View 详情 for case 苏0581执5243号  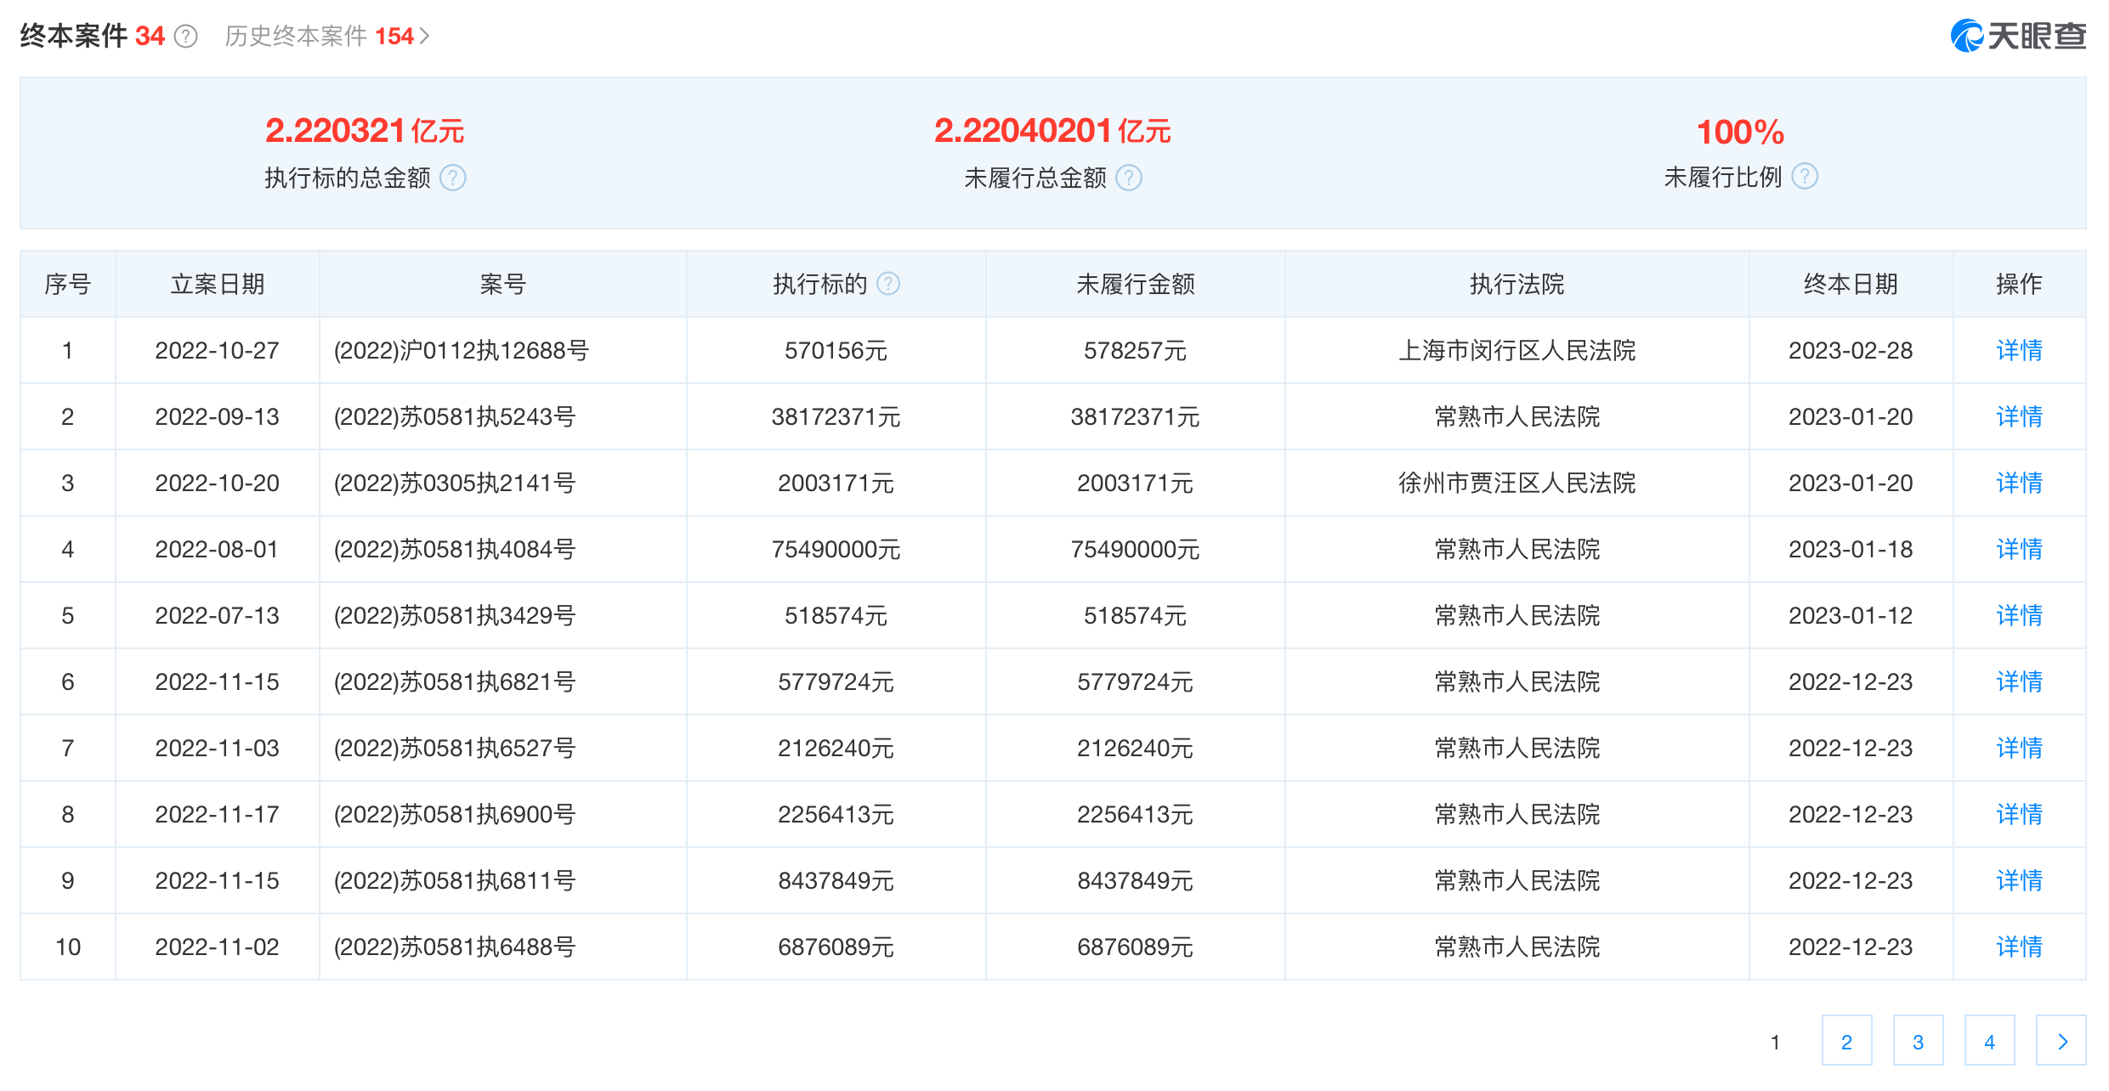click(x=2018, y=416)
